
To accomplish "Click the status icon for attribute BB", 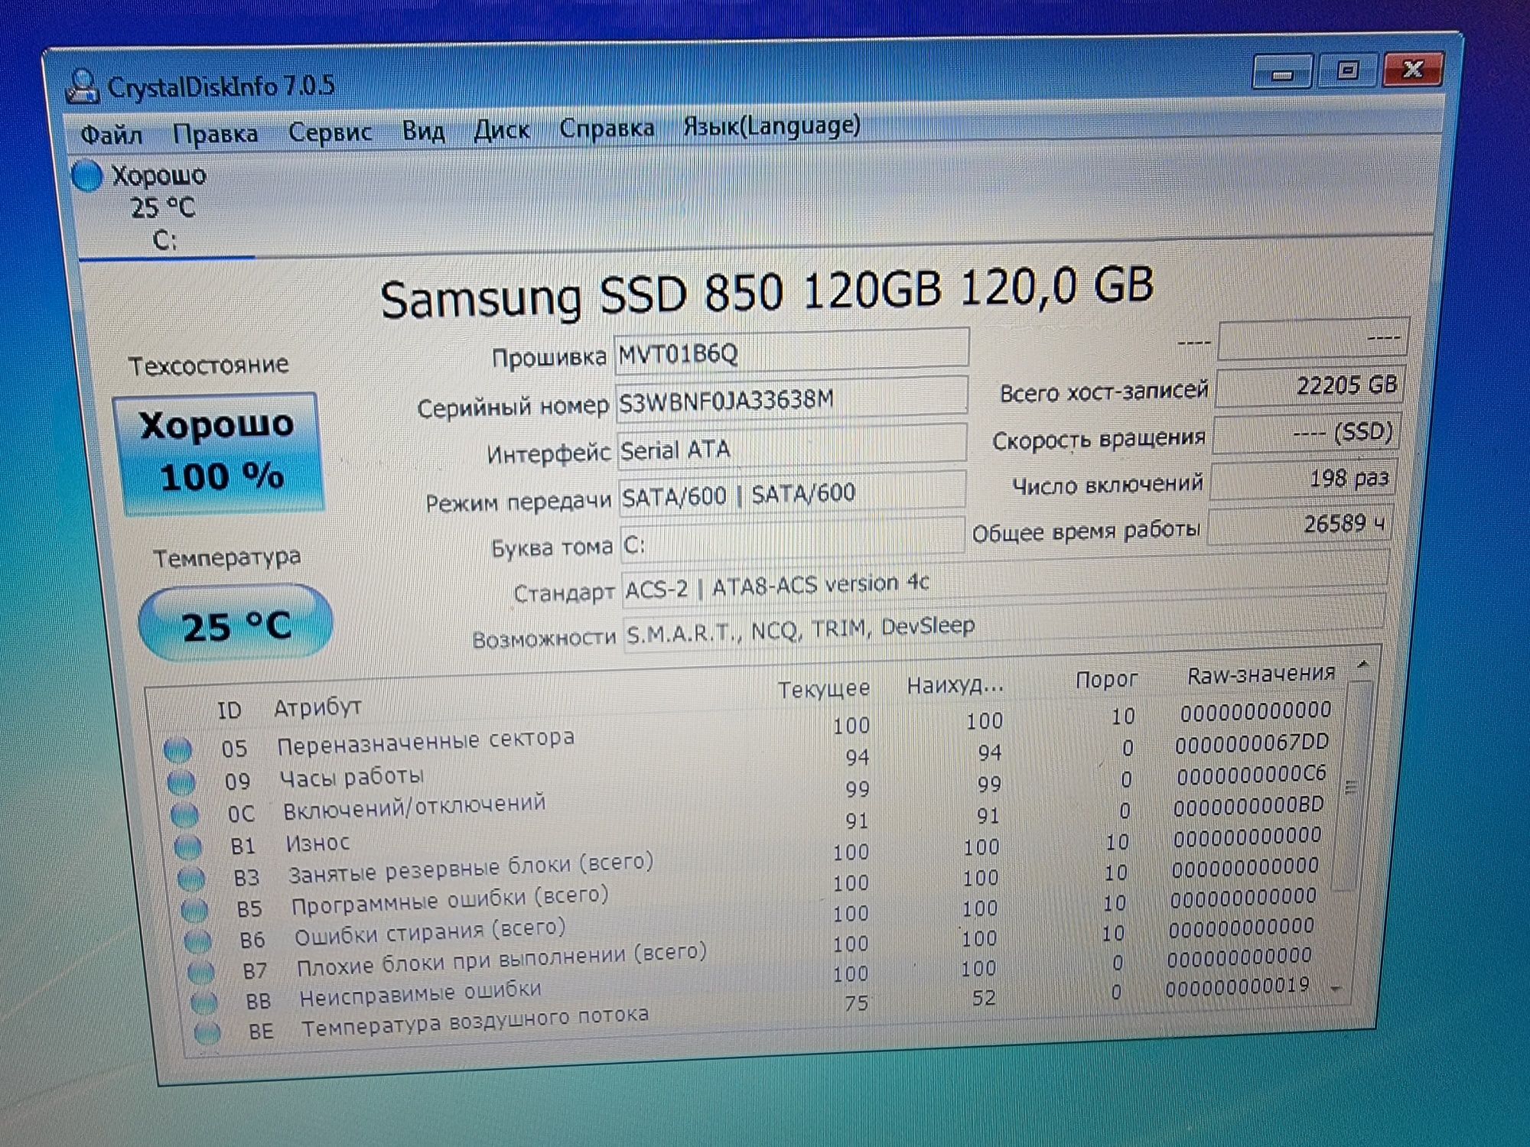I will [x=203, y=1002].
